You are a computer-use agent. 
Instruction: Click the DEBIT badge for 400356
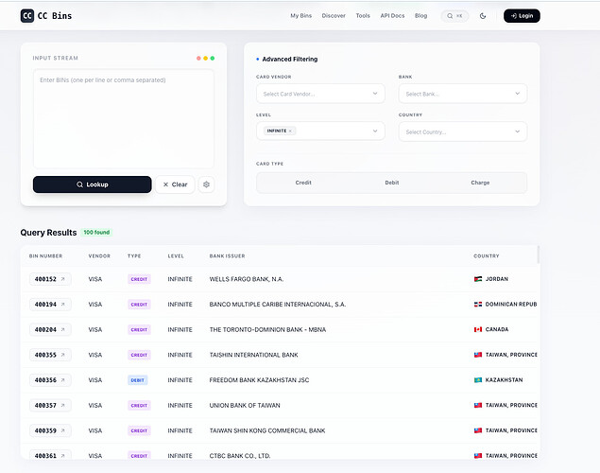pos(137,380)
